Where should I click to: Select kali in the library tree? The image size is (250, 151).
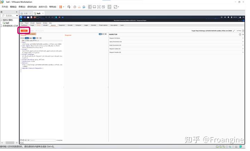pos(7,23)
